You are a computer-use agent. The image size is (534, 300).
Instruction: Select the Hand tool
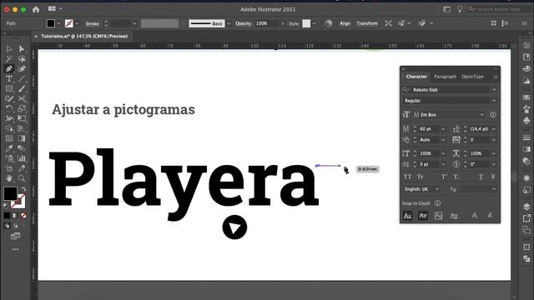pos(9,178)
